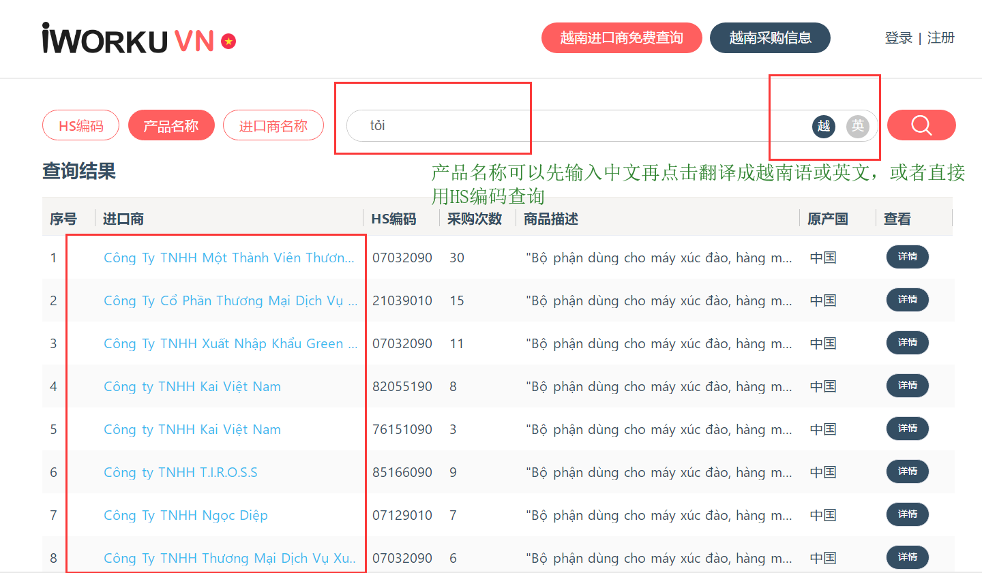Image resolution: width=982 pixels, height=573 pixels.
Task: Click purchase count 11 in row 3
Action: (457, 343)
